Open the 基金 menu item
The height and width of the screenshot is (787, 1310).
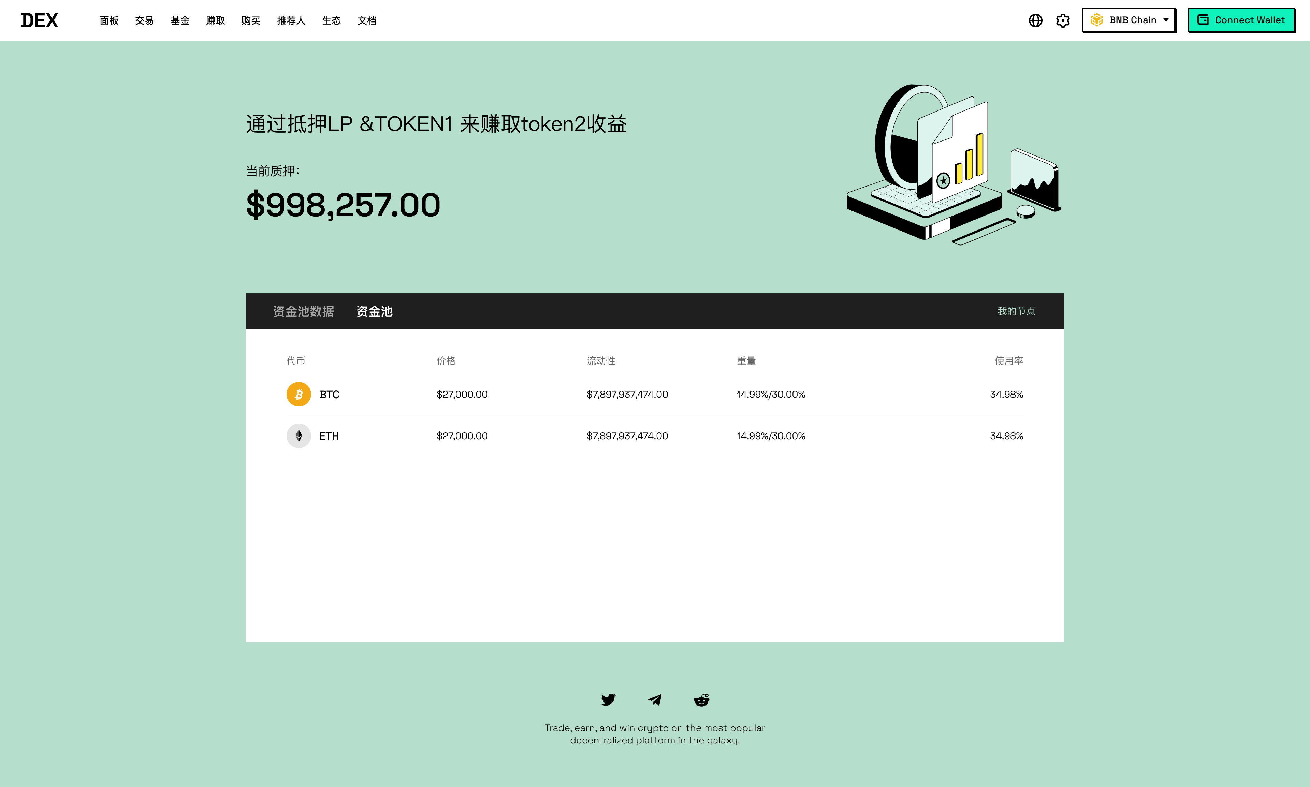180,21
